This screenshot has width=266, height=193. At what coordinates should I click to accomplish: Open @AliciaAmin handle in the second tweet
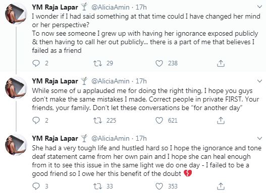[x=111, y=81]
